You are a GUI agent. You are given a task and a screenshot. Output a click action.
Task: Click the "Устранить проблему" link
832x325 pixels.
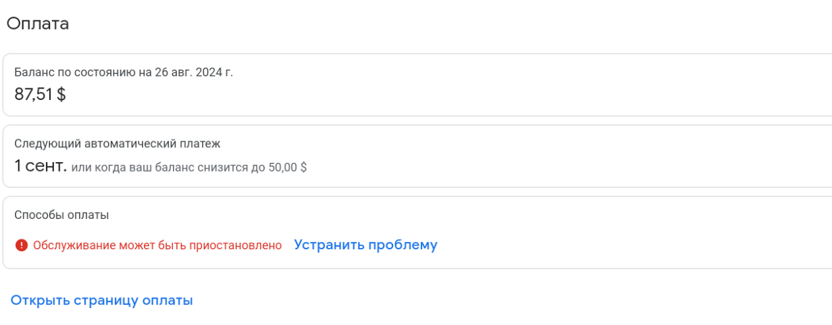point(365,245)
